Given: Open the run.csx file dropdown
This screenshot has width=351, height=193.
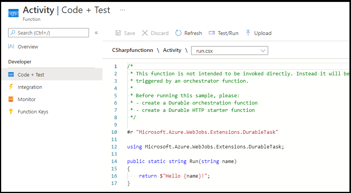Looking at the screenshot, I should [x=230, y=51].
